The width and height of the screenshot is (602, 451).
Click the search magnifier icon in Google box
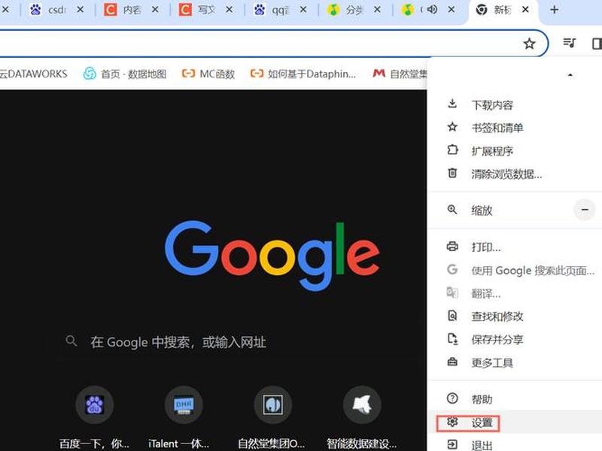(x=71, y=341)
